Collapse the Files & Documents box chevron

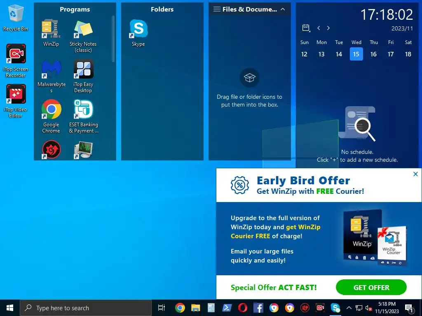(283, 9)
